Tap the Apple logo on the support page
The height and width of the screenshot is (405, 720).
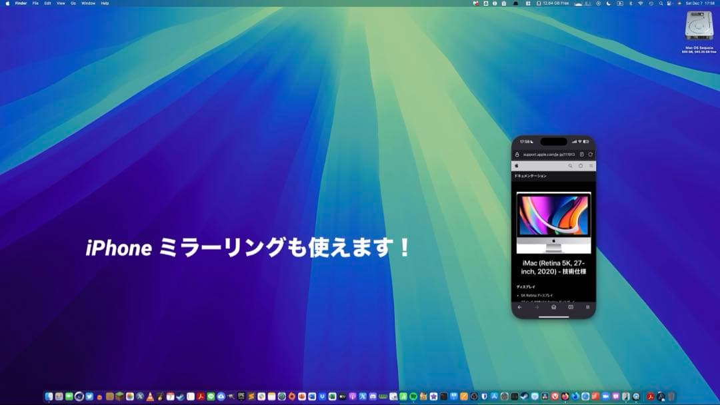517,166
